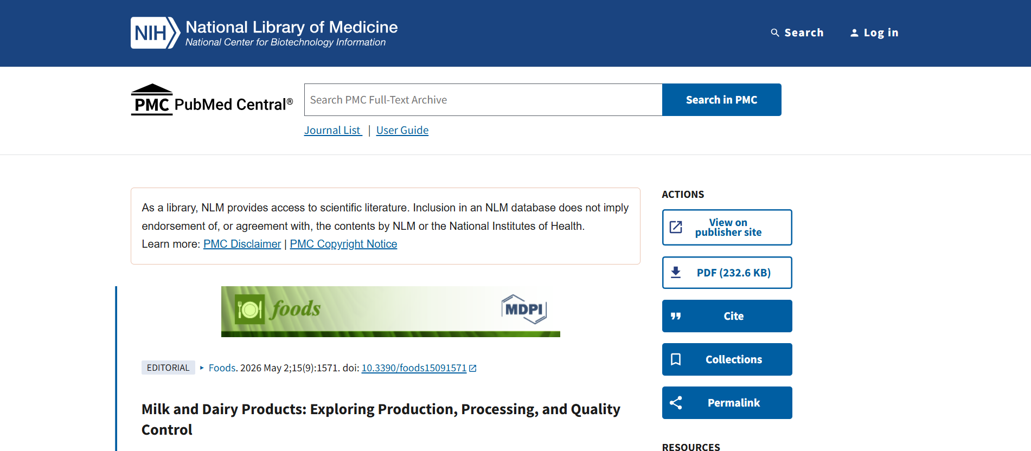1031x451 pixels.
Task: Click the user profile icon beside Log in
Action: coord(854,33)
